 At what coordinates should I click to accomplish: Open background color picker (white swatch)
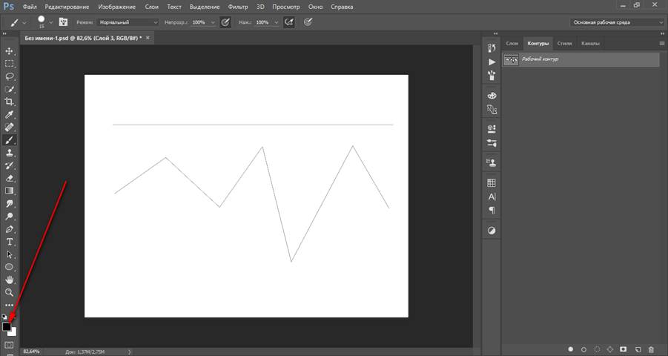pyautogui.click(x=13, y=332)
